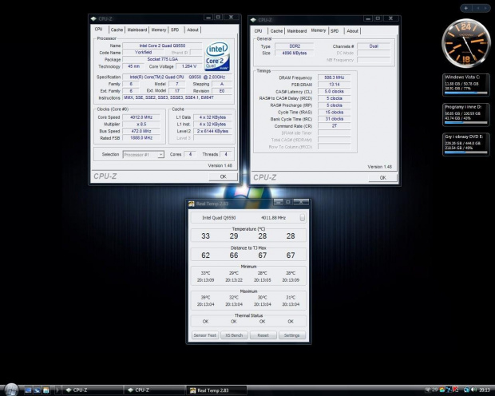Open the About tab in right CPU-Z window
This screenshot has width=495, height=396.
[352, 30]
